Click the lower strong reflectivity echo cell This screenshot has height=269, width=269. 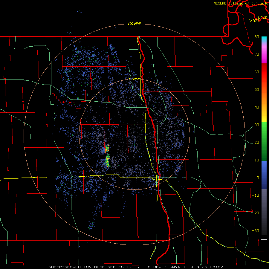click(107, 161)
